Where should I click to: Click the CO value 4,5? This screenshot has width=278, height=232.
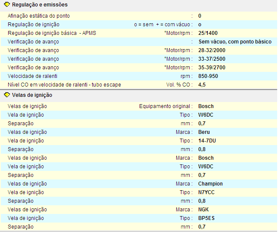[x=202, y=85]
